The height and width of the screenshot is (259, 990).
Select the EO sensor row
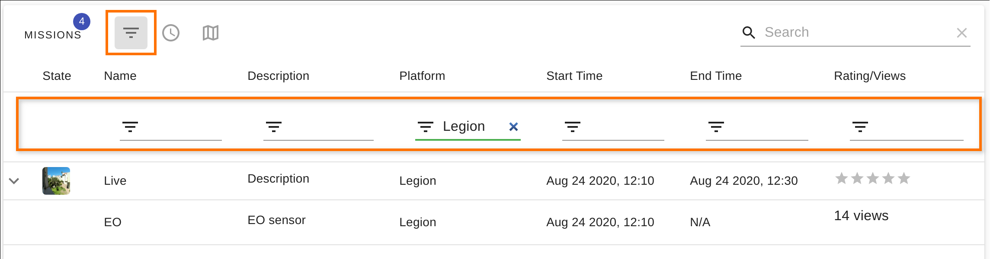coord(276,221)
